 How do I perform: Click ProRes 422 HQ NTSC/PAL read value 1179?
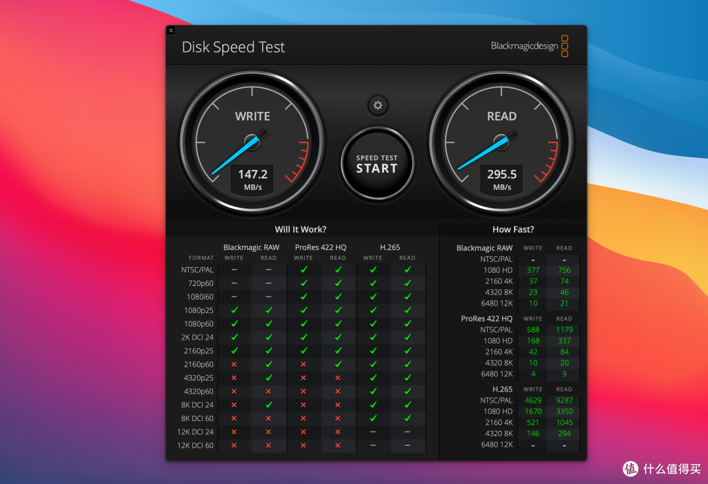click(564, 330)
